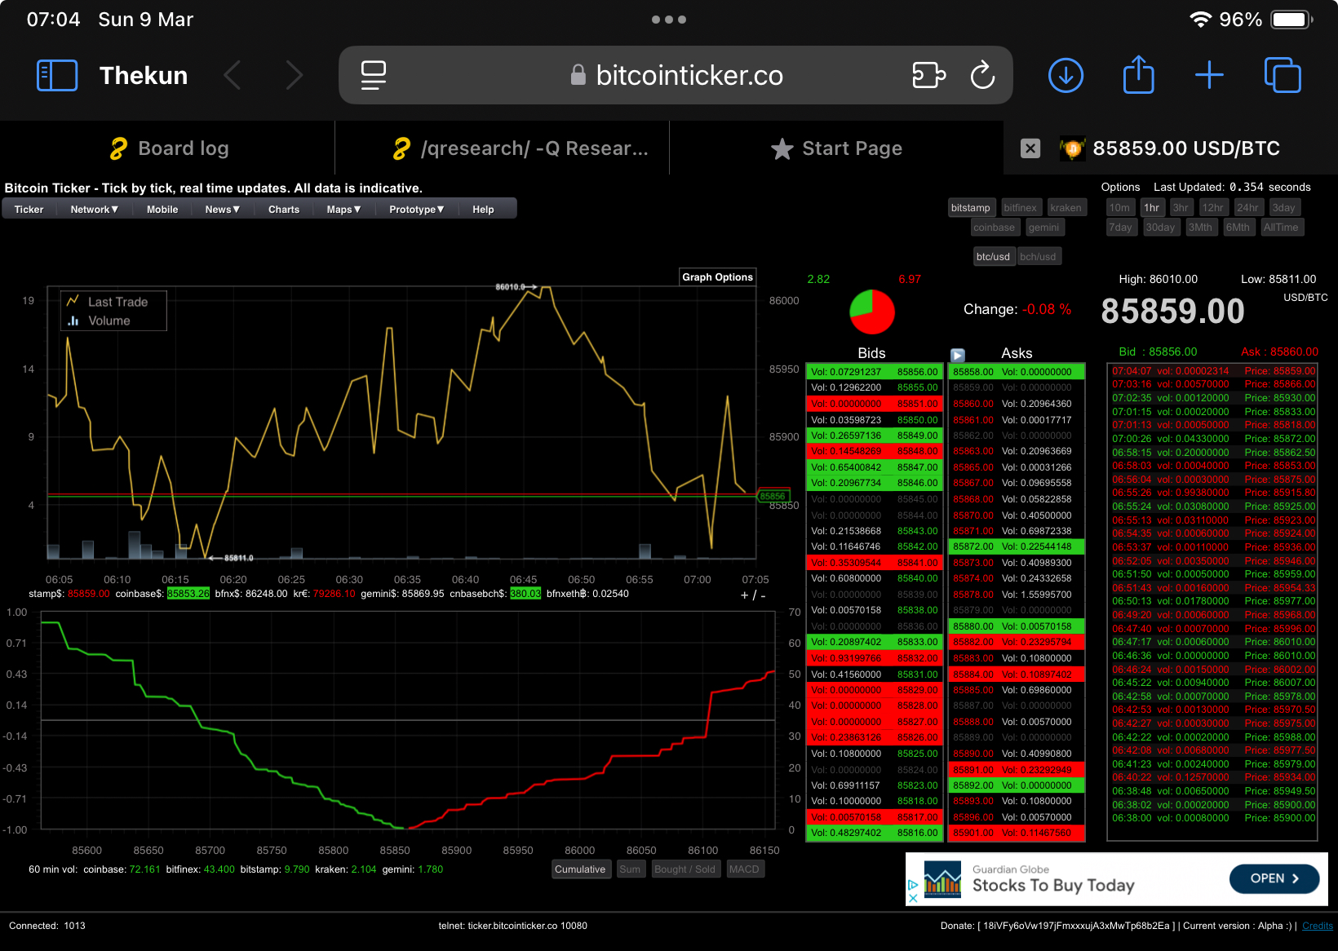Tap OPEN on the Stocks To Buy ad
Image resolution: width=1338 pixels, height=951 pixels.
point(1274,878)
